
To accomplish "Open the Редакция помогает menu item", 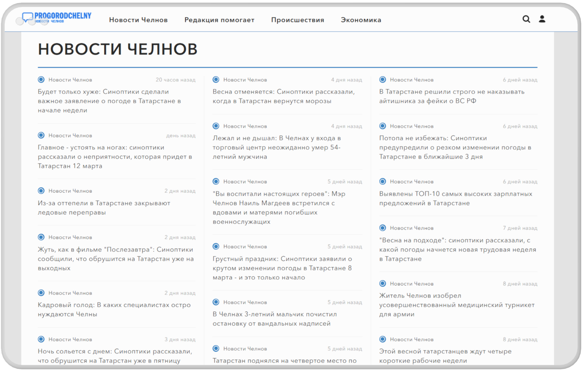I will click(219, 20).
